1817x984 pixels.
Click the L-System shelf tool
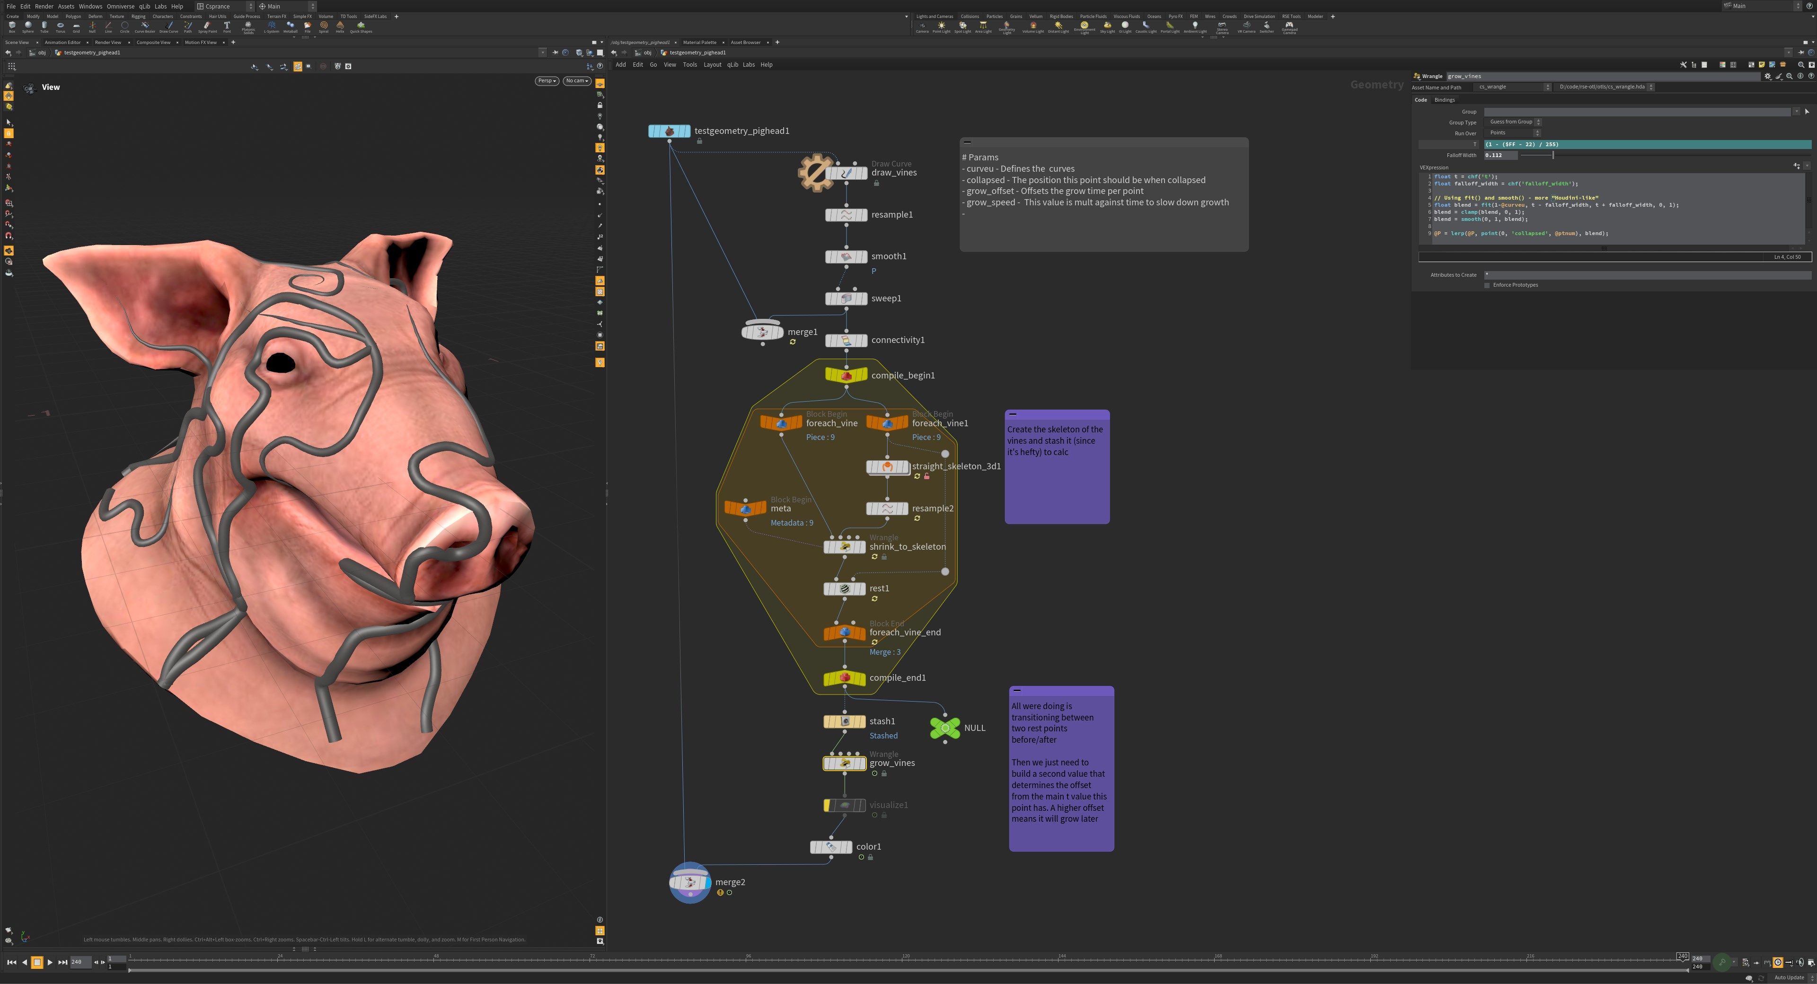pos(271,26)
